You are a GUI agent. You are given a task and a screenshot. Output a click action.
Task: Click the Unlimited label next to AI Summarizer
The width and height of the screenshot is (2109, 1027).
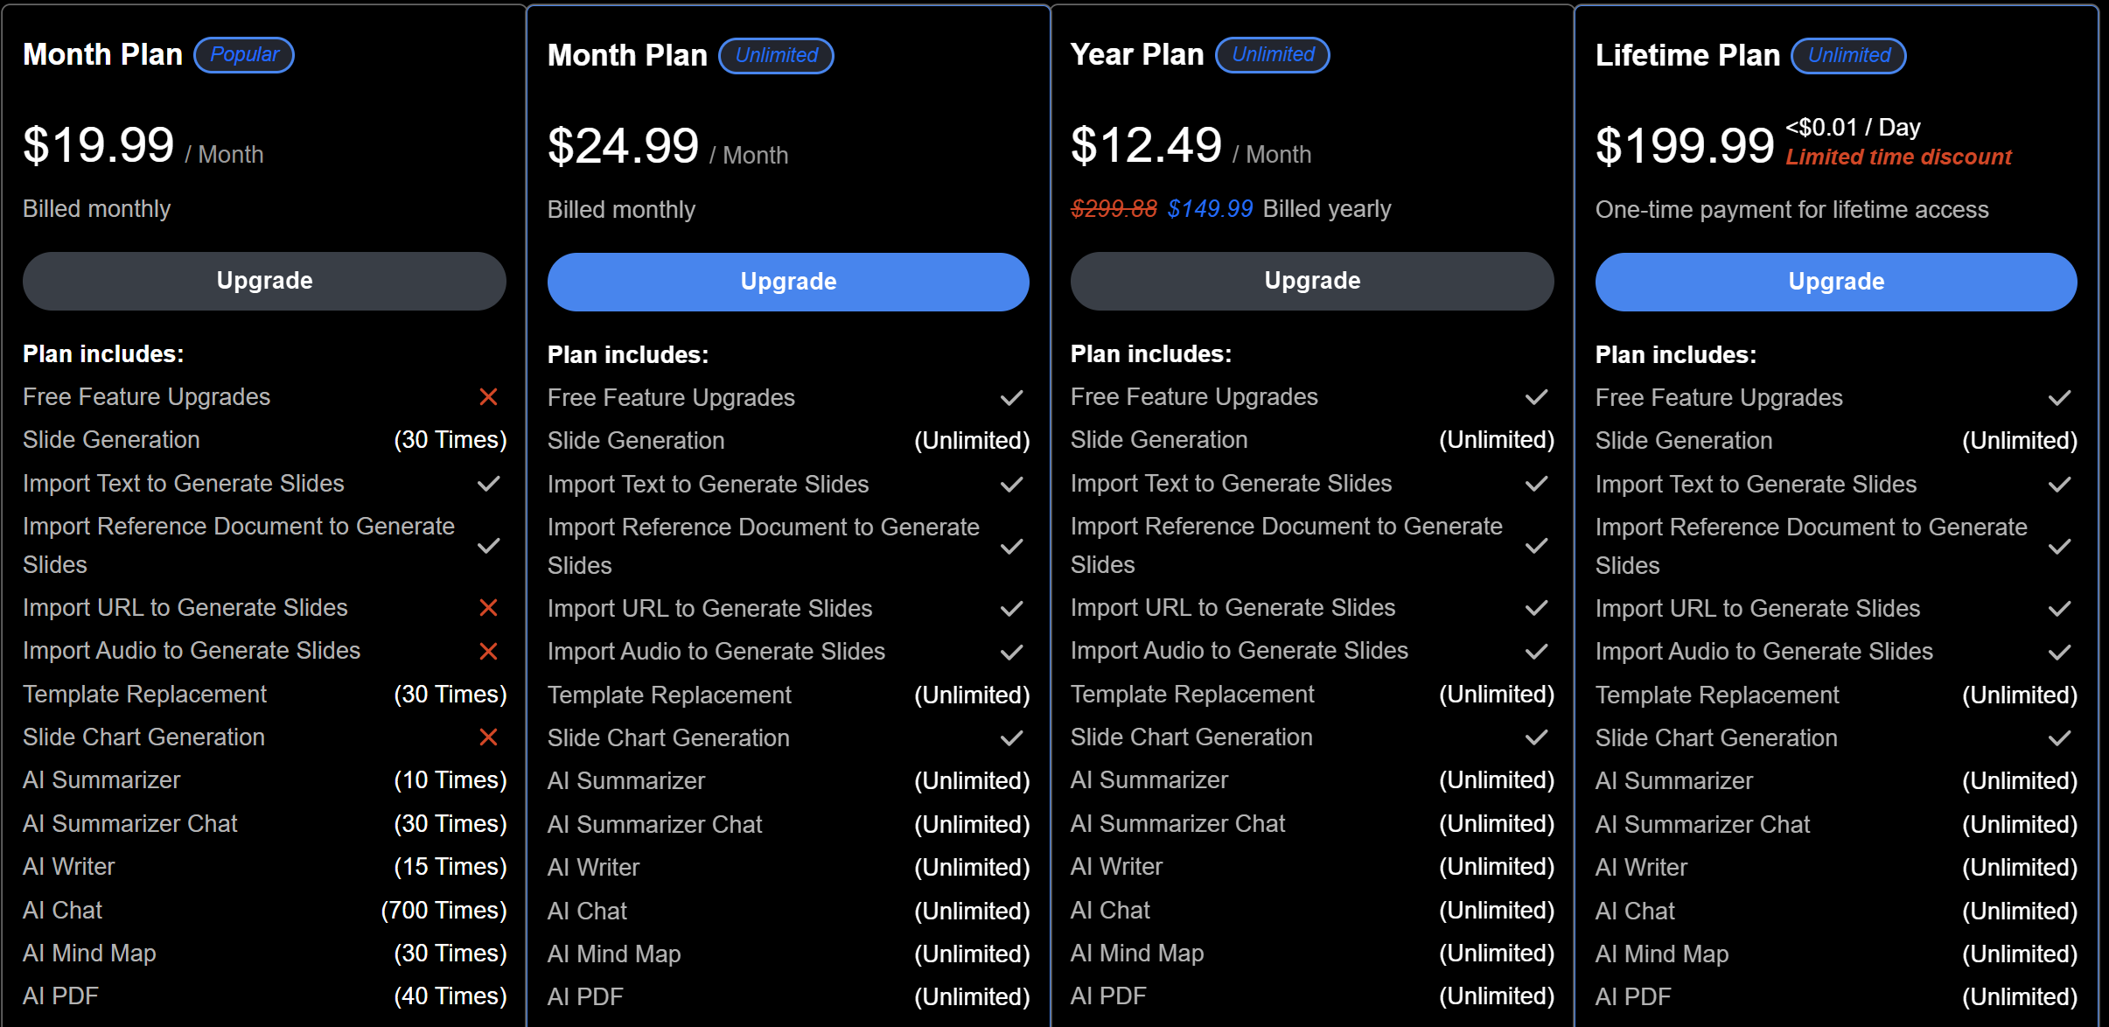[972, 780]
